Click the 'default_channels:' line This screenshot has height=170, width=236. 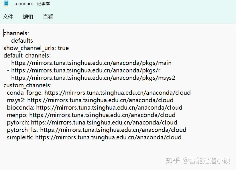click(27, 56)
